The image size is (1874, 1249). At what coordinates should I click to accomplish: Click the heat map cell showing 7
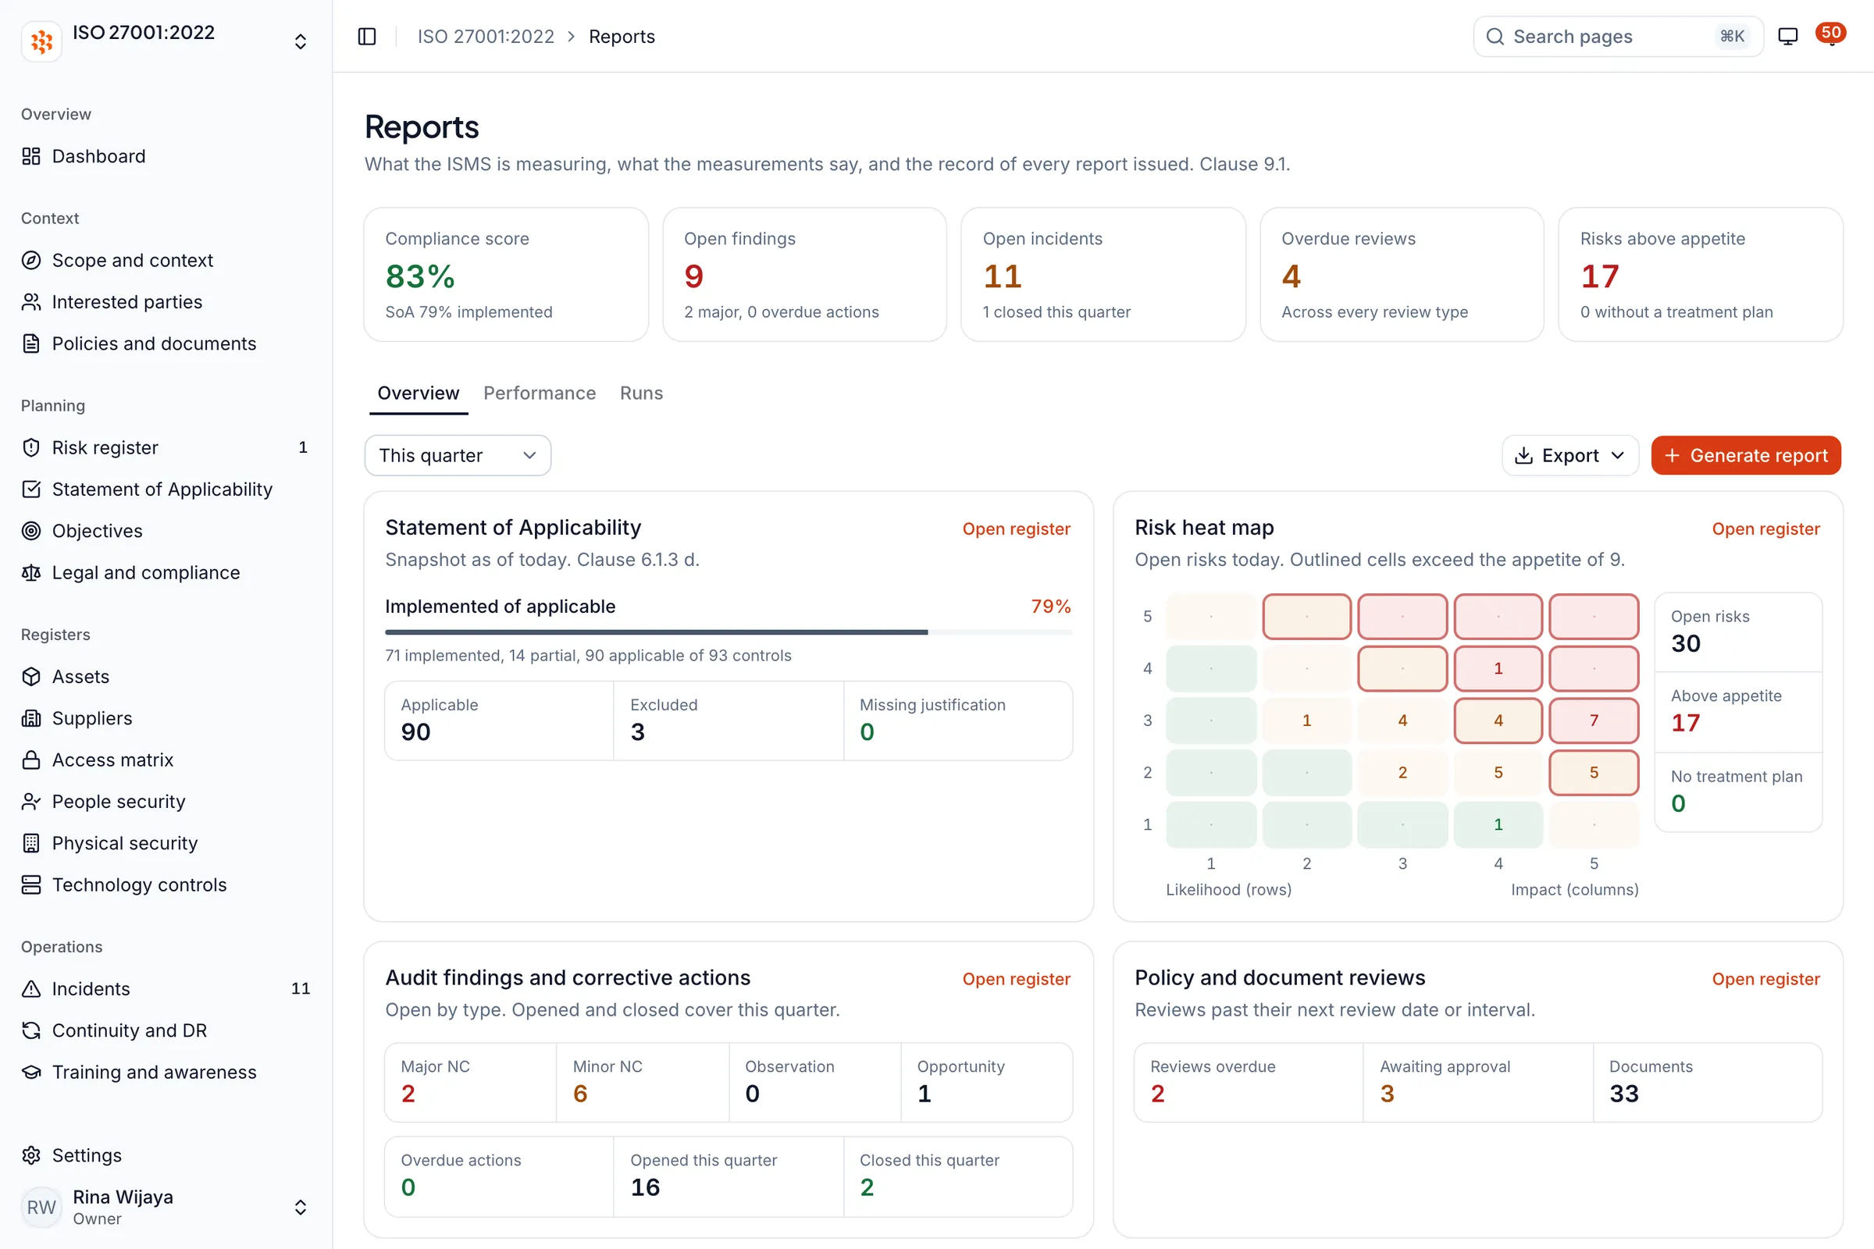(1594, 720)
